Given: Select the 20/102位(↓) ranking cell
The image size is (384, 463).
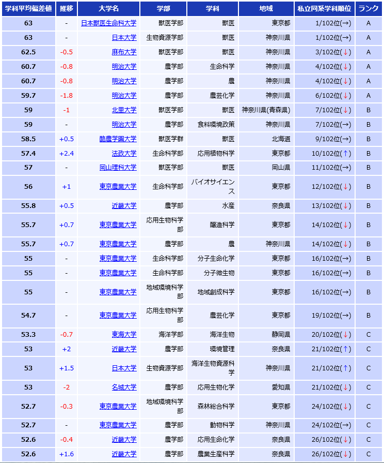Looking at the screenshot, I should point(325,335).
